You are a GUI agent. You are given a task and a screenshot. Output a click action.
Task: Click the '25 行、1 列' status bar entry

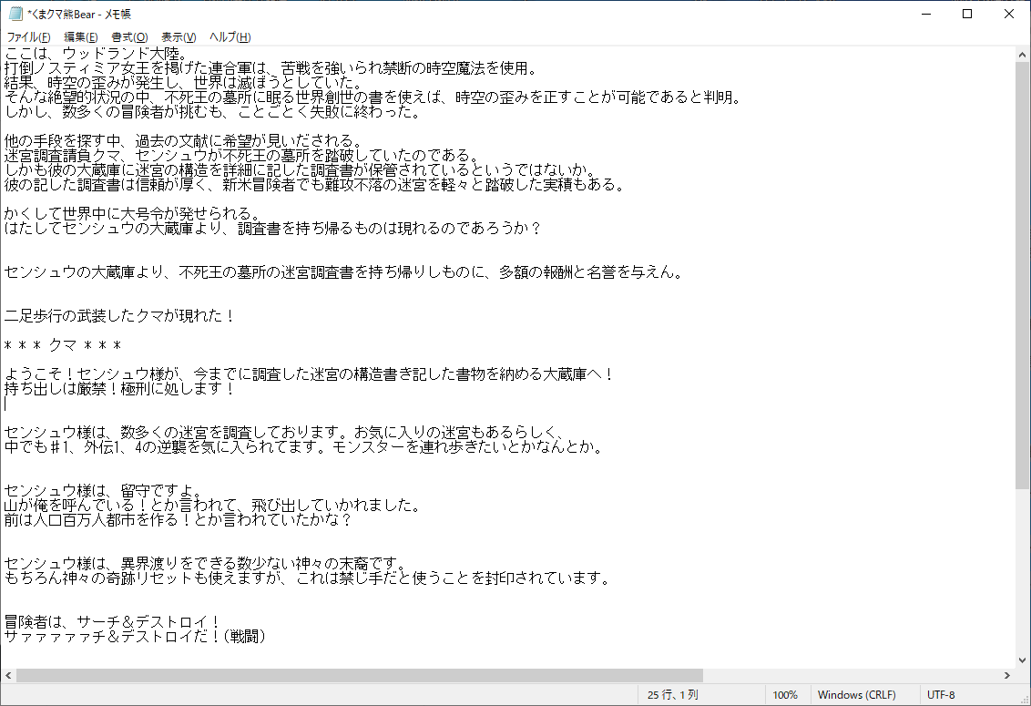(x=673, y=695)
